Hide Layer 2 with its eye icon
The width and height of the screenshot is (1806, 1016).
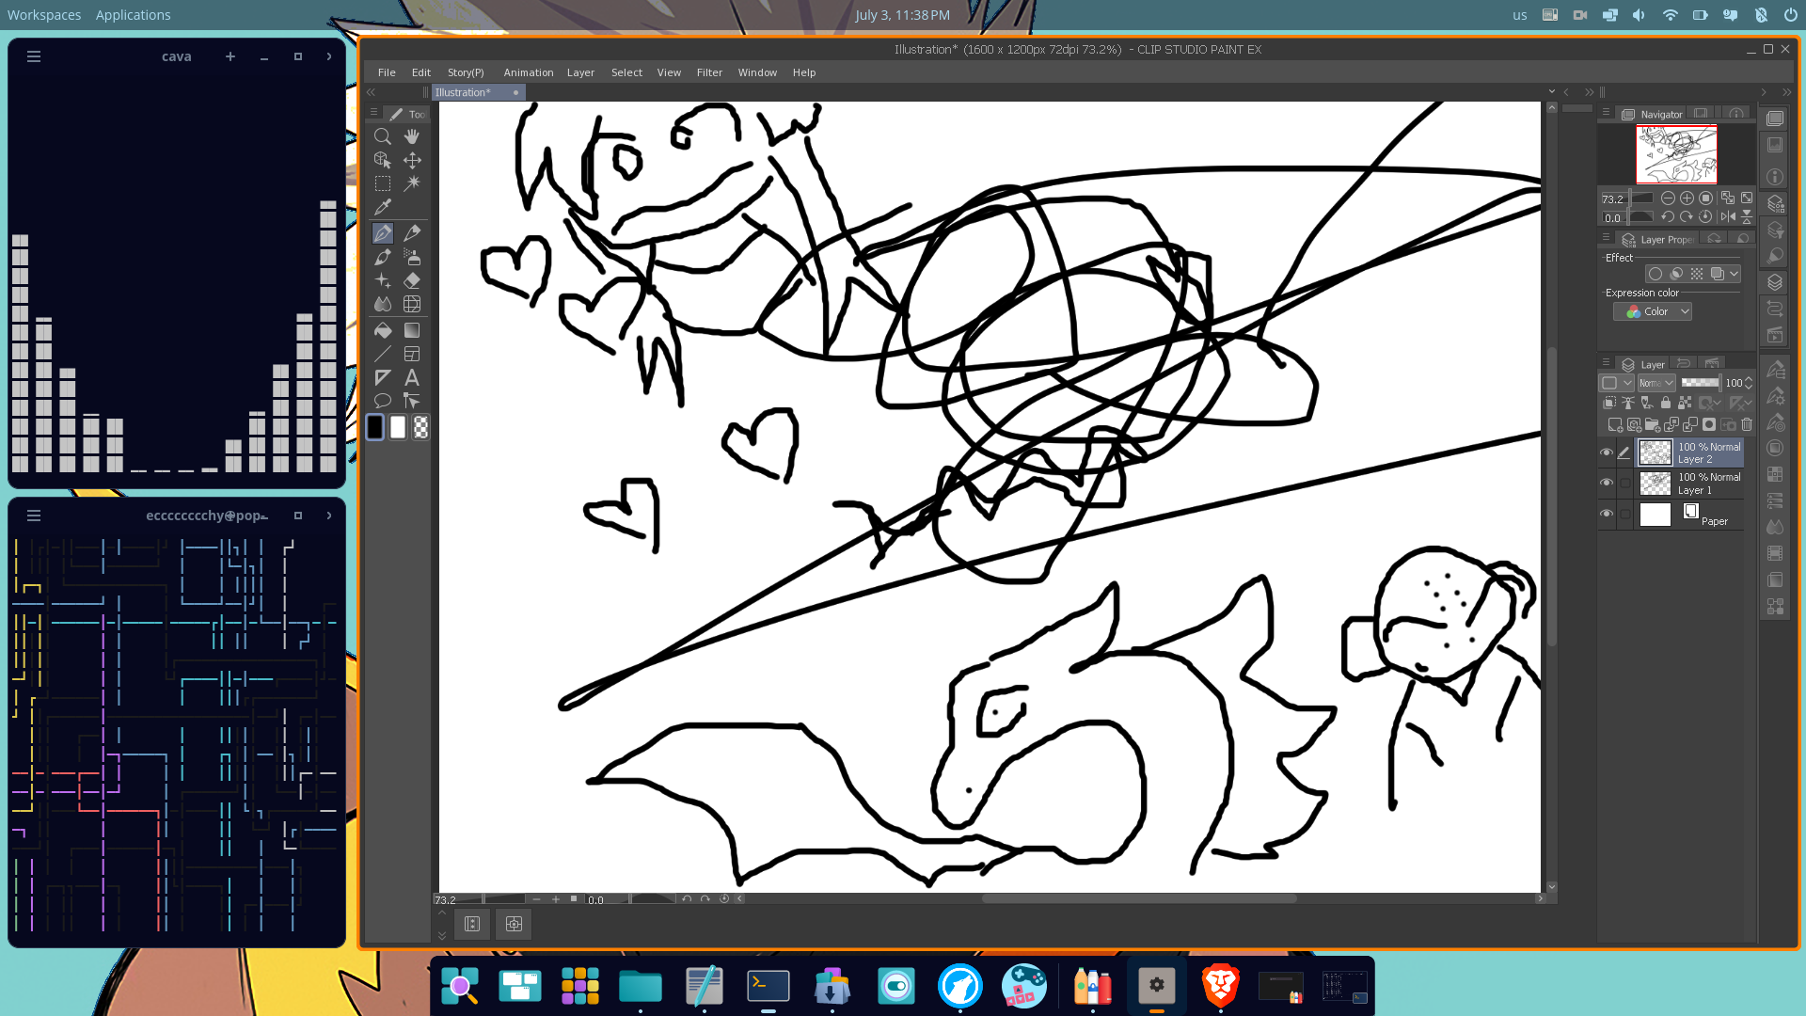(x=1607, y=452)
